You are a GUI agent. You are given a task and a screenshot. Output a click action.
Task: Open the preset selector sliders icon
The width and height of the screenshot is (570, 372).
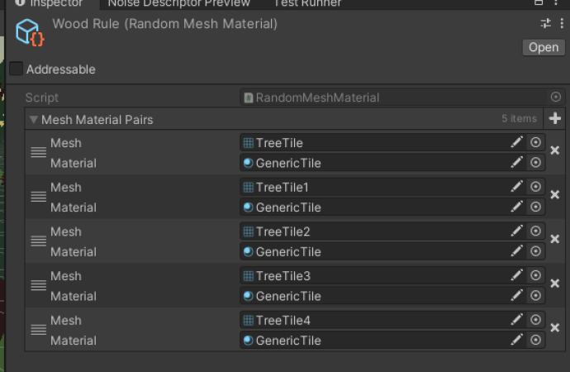[x=546, y=24]
